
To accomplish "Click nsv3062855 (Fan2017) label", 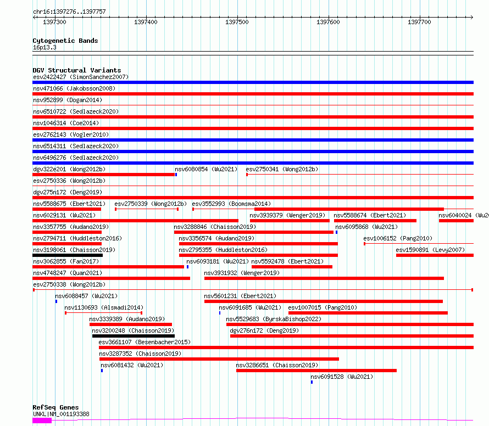I will (x=66, y=261).
